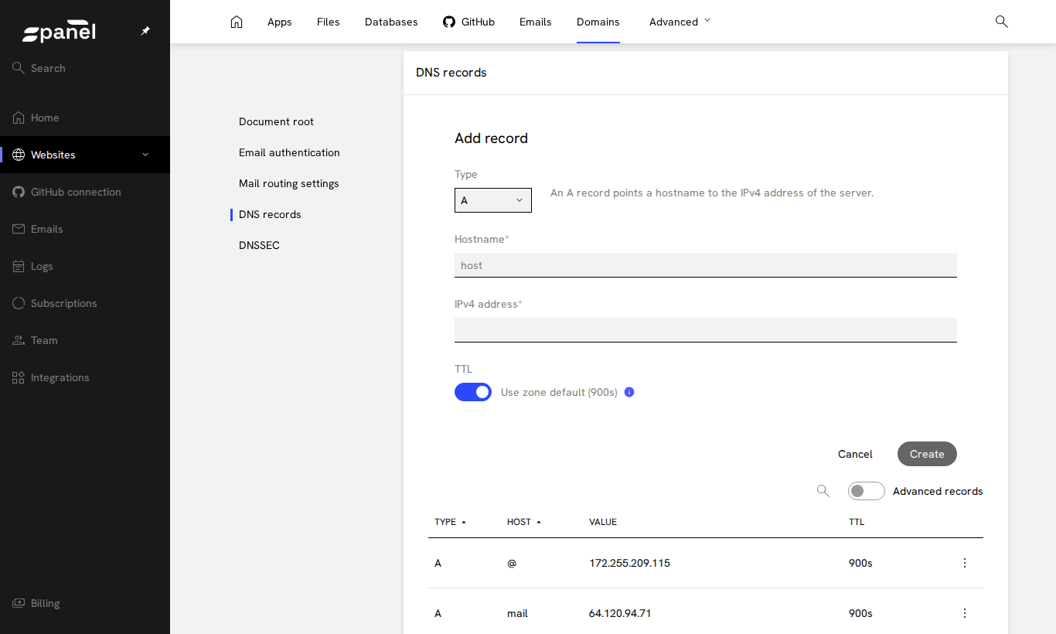
Task: Click the pin icon beside the panel logo
Action: click(x=145, y=31)
